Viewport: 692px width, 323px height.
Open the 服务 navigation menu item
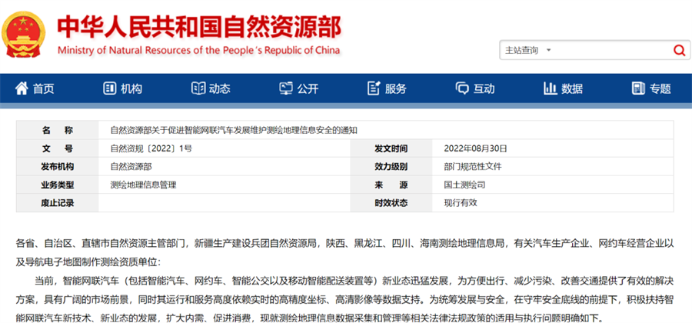(x=387, y=88)
